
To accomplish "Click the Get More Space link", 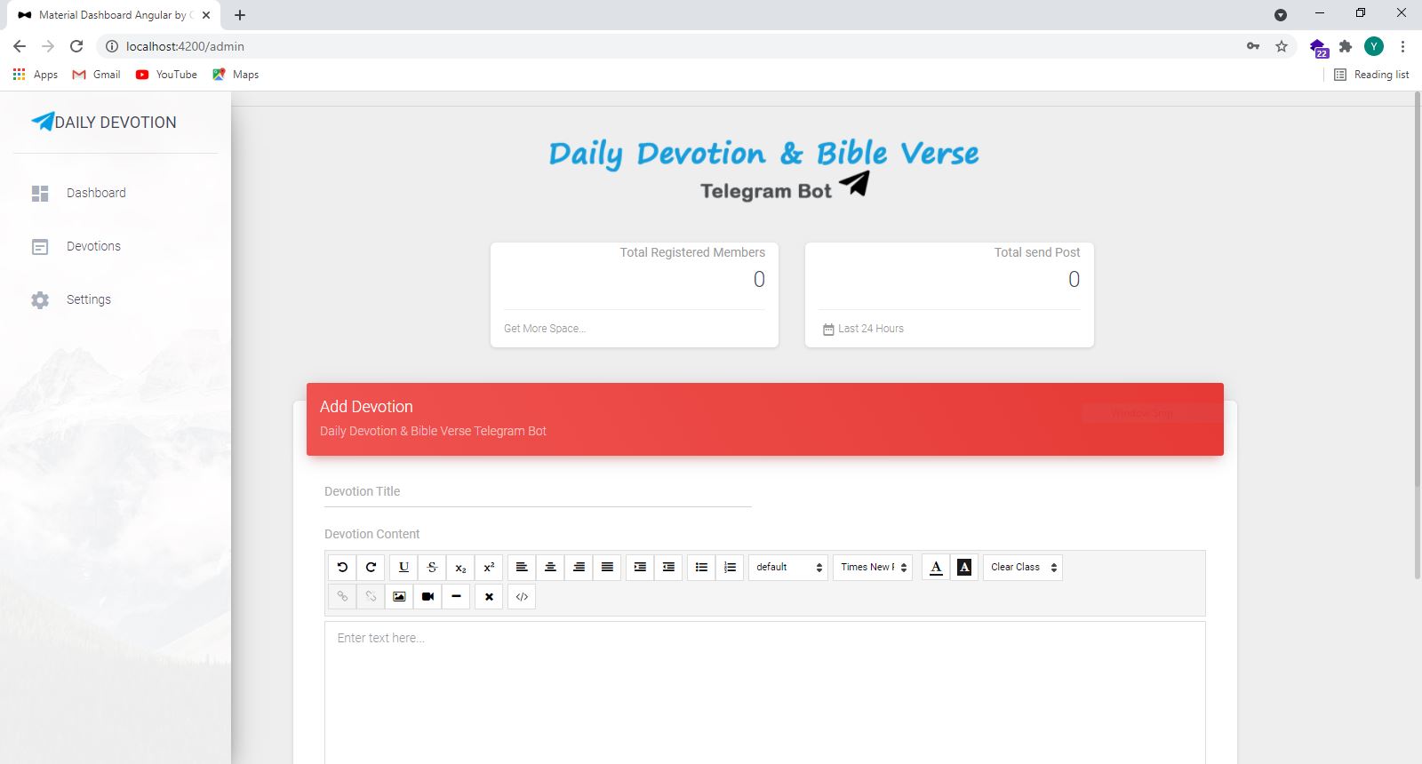I will coord(545,329).
